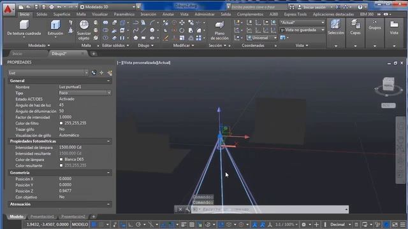Expand the Modelado panel flyout
This screenshot has width=408, height=229.
[40, 45]
